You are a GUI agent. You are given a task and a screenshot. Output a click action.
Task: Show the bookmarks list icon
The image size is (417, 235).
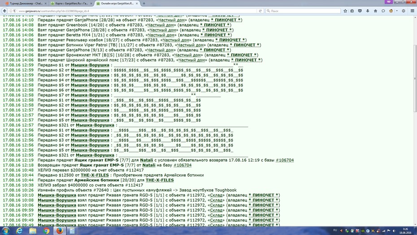click(x=352, y=11)
